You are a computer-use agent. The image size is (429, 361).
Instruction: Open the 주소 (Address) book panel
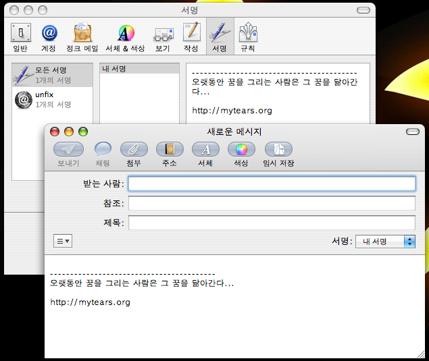click(x=170, y=149)
